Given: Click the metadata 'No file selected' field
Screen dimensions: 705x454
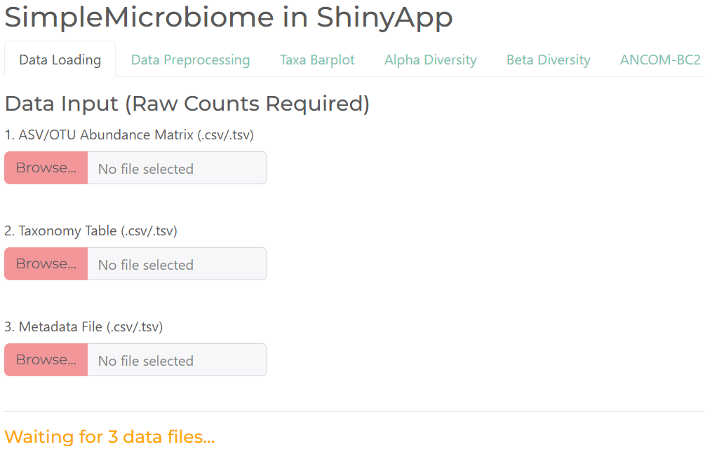Looking at the screenshot, I should click(x=177, y=359).
